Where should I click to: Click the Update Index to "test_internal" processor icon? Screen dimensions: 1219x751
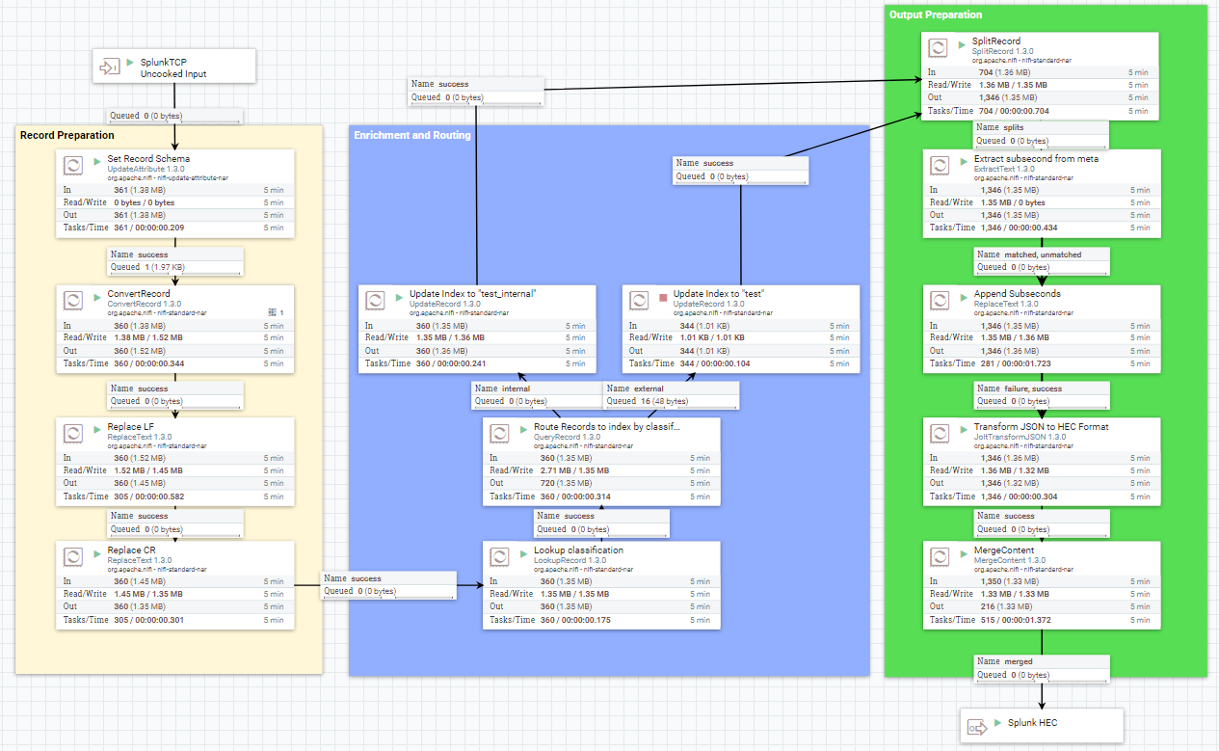click(374, 299)
